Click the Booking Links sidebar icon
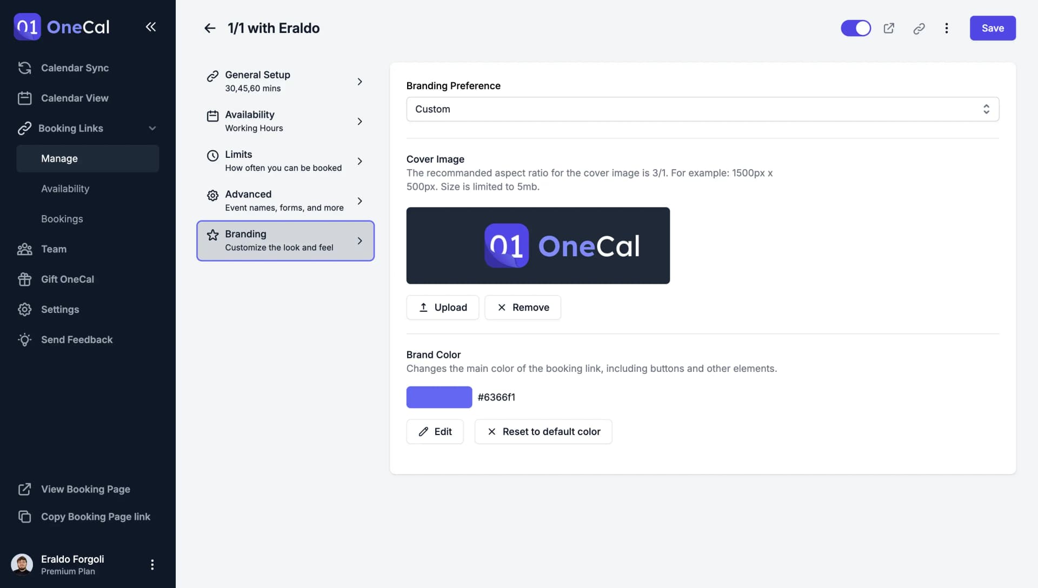Screen dimensions: 1038x588 click(x=24, y=128)
